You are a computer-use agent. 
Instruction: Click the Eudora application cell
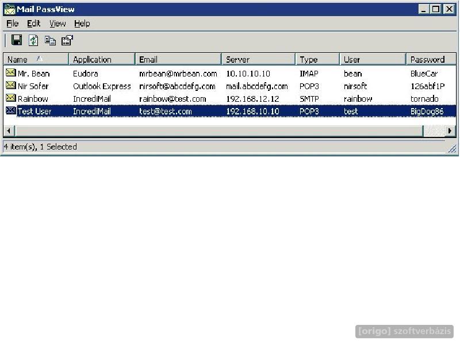coord(85,74)
